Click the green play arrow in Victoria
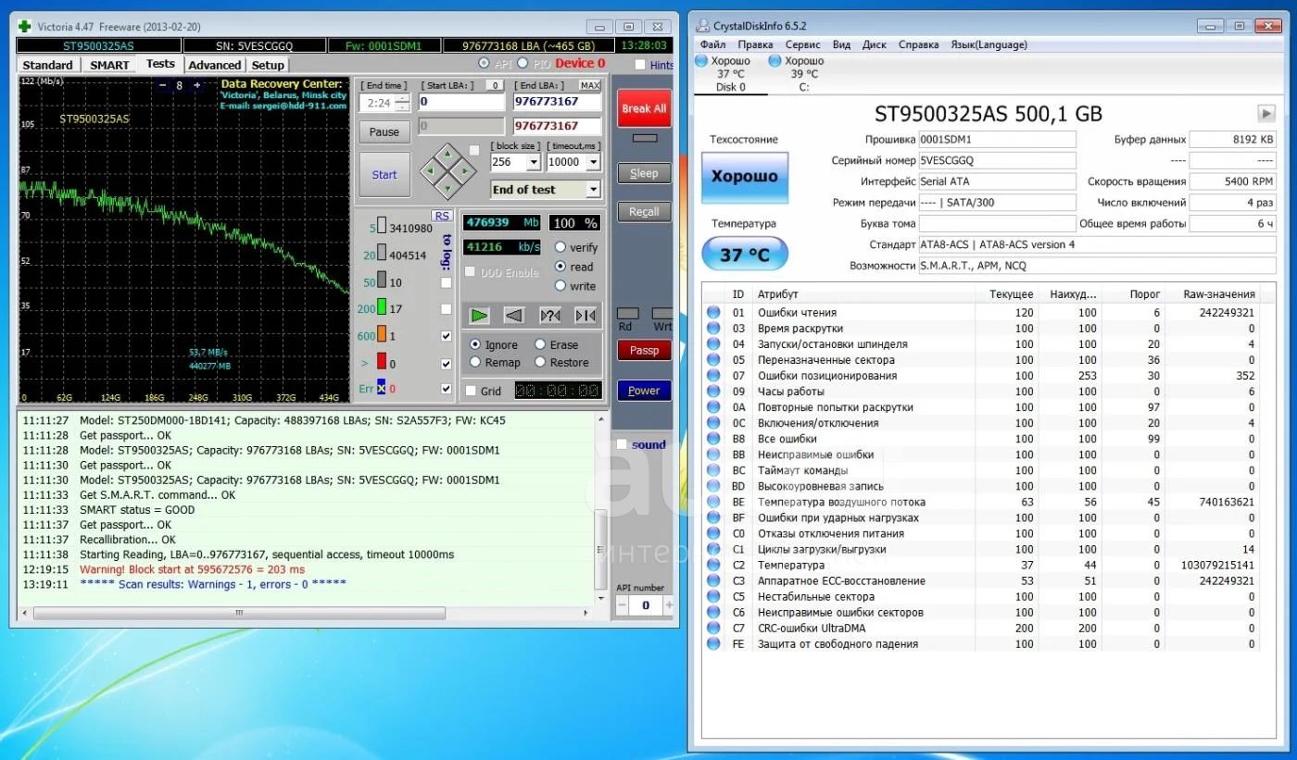Image resolution: width=1297 pixels, height=760 pixels. (478, 316)
